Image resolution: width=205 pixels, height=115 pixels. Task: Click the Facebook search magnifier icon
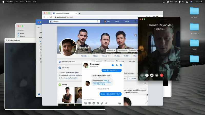tap(98, 21)
